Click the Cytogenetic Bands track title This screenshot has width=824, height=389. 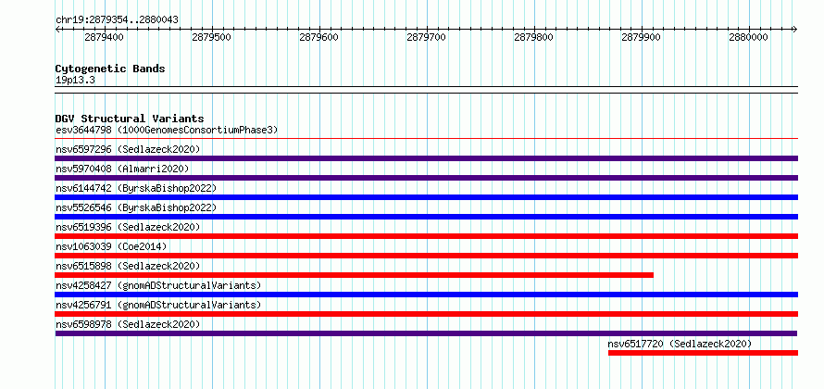pyautogui.click(x=110, y=69)
